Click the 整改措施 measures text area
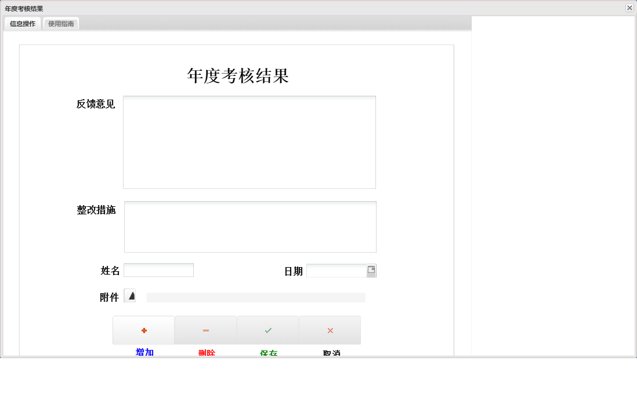 pyautogui.click(x=249, y=226)
